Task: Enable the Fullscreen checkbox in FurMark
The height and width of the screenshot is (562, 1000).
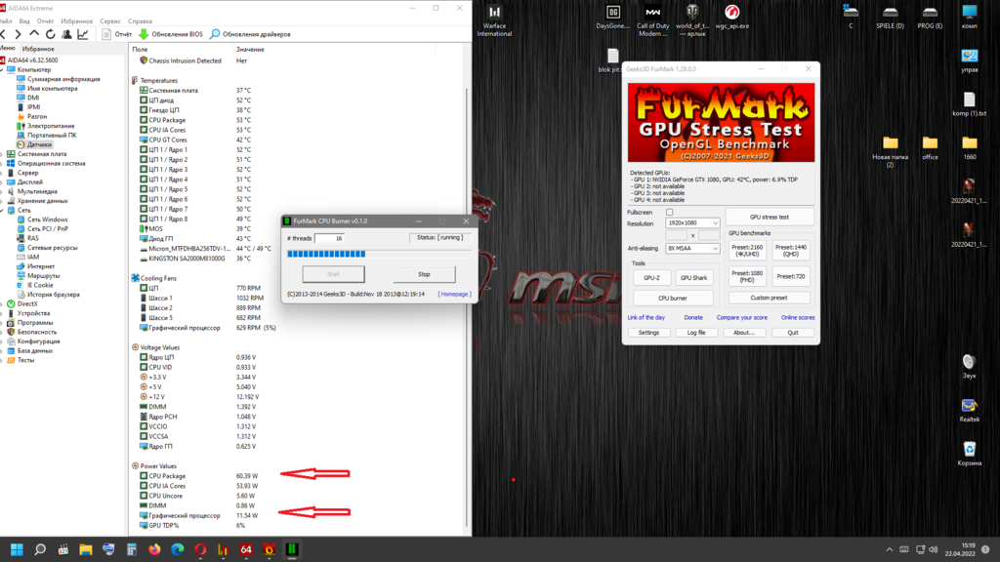Action: click(669, 212)
